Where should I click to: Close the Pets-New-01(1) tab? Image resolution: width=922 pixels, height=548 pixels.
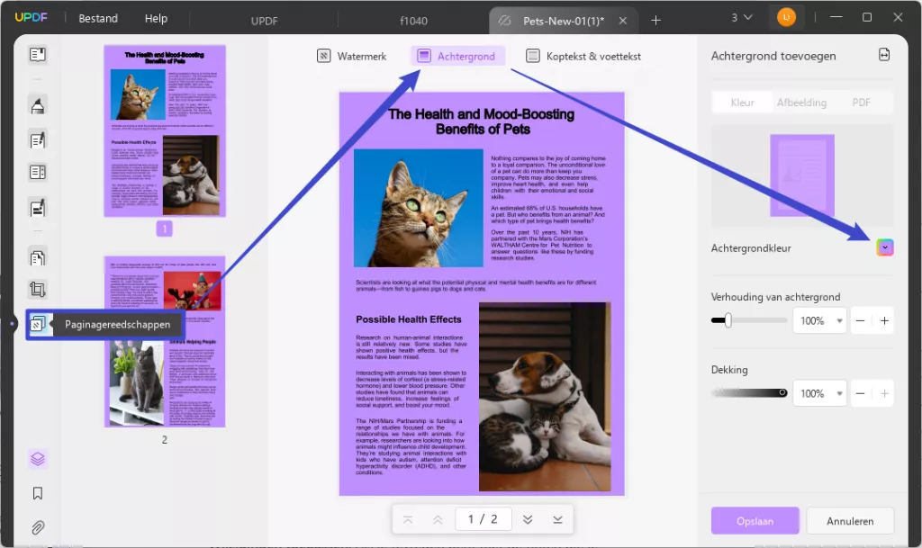point(623,21)
